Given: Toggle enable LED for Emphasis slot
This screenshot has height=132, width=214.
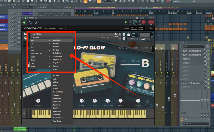Looking at the screenshot, I should pyautogui.click(x=208, y=63).
